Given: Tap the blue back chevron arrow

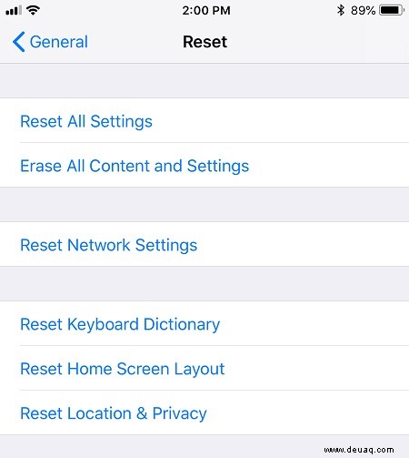Looking at the screenshot, I should (x=18, y=42).
